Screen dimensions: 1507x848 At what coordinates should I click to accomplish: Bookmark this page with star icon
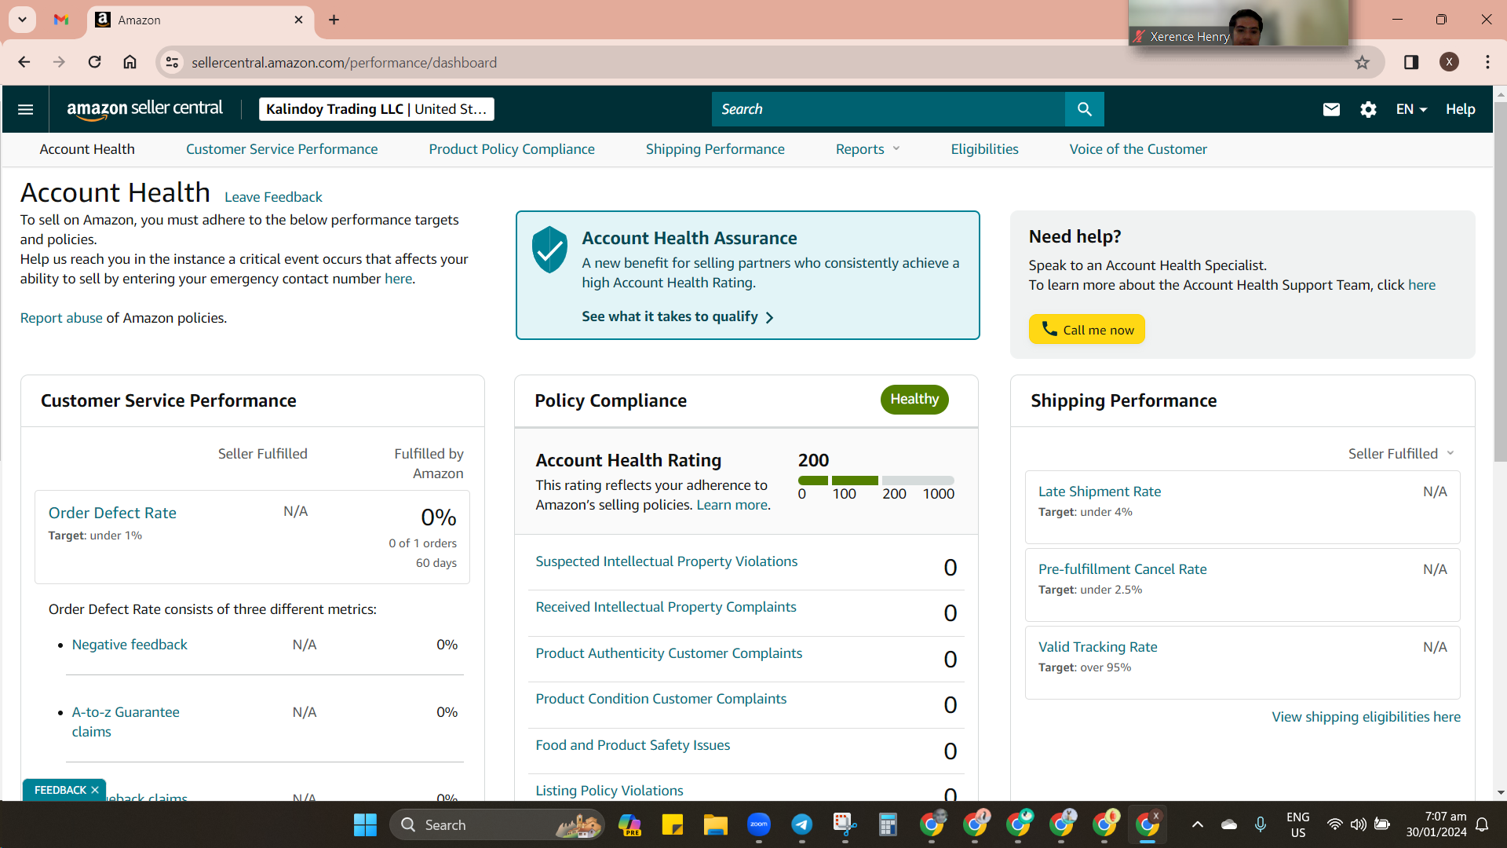[x=1362, y=63]
